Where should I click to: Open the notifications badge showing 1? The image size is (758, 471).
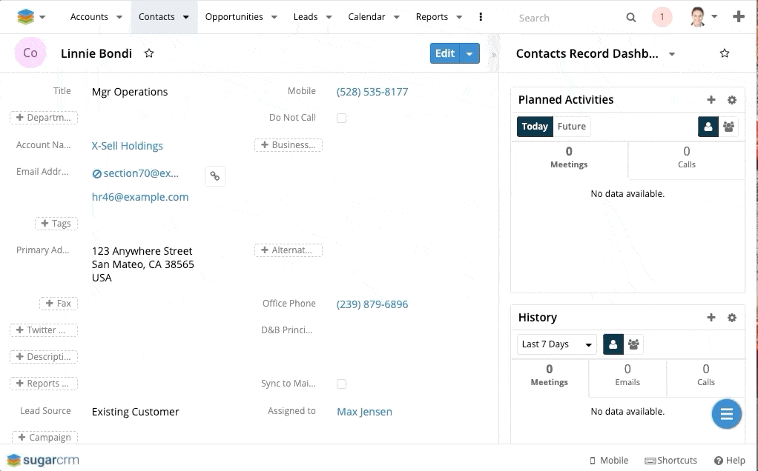tap(662, 17)
